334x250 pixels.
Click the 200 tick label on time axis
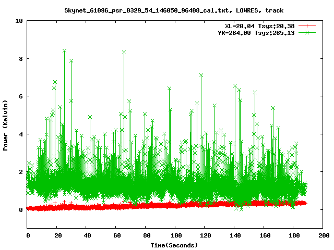click(323, 235)
